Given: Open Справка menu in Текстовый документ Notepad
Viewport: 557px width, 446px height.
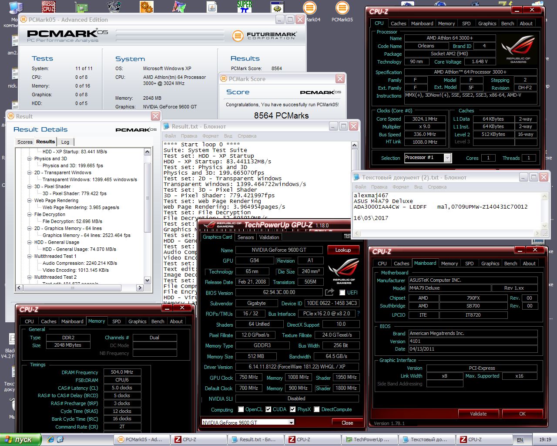Looking at the screenshot, I should (x=437, y=187).
